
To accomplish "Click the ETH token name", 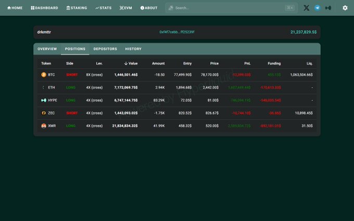I will pyautogui.click(x=51, y=87).
